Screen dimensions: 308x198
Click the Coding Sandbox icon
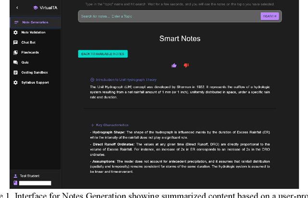[16, 73]
